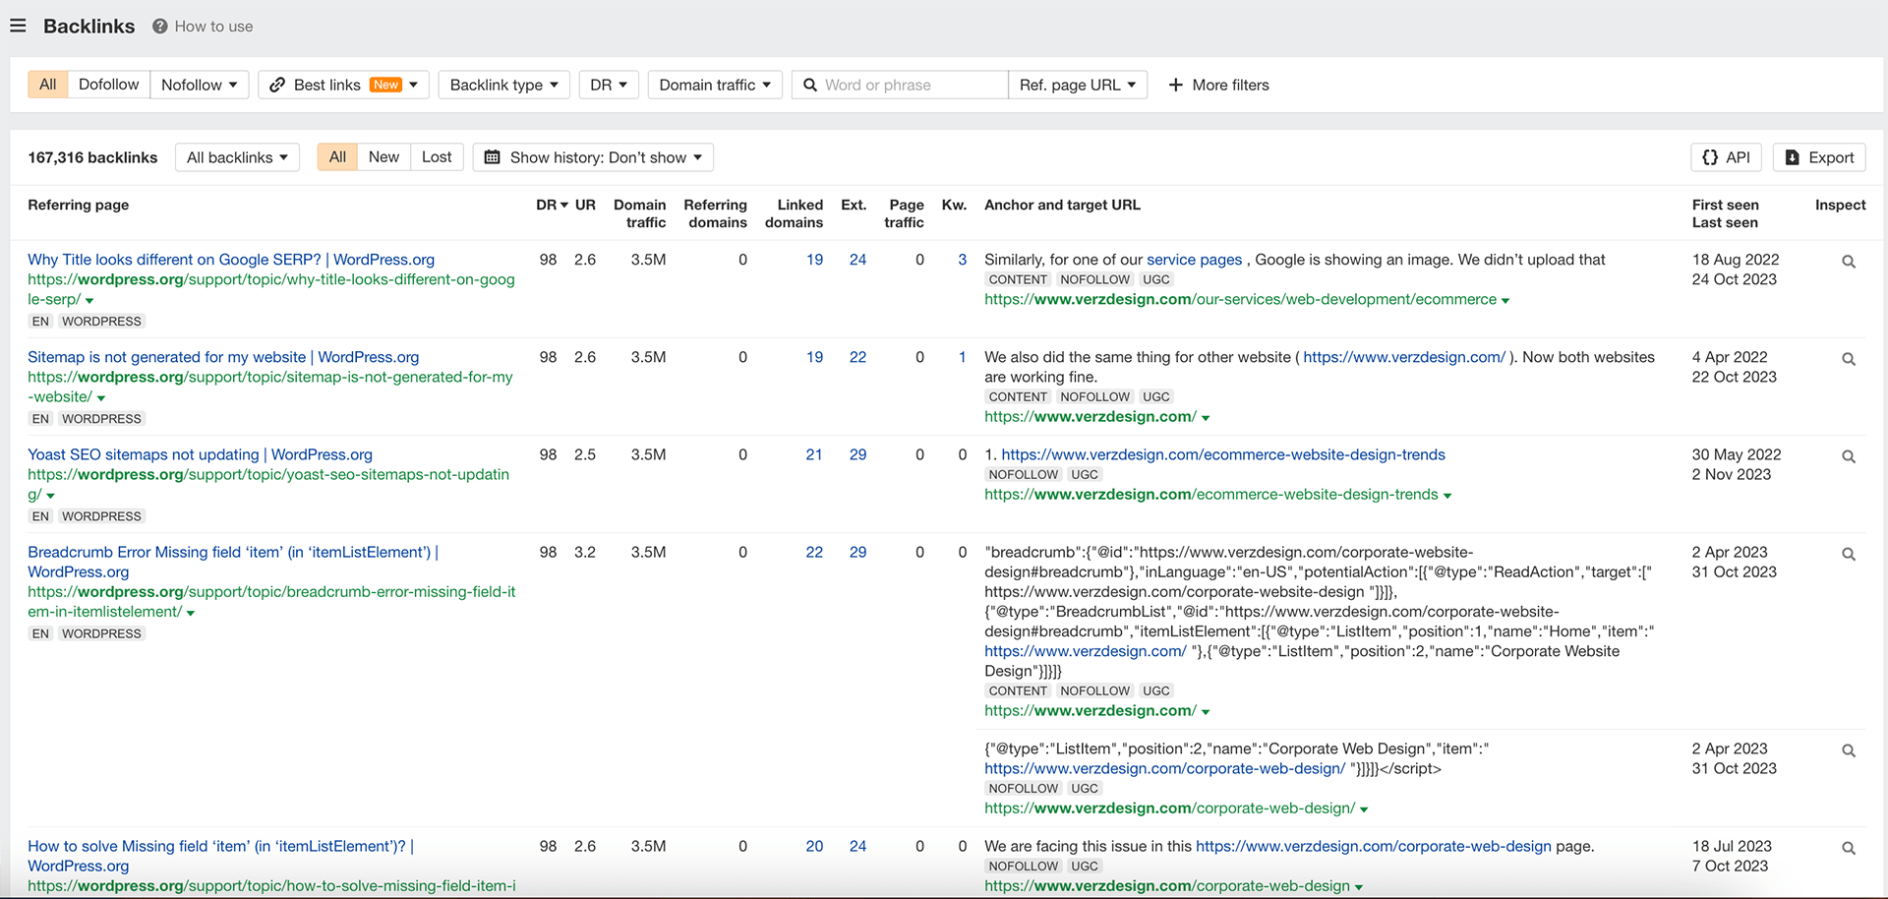This screenshot has width=1888, height=899.
Task: Click the API button
Action: 1726,157
